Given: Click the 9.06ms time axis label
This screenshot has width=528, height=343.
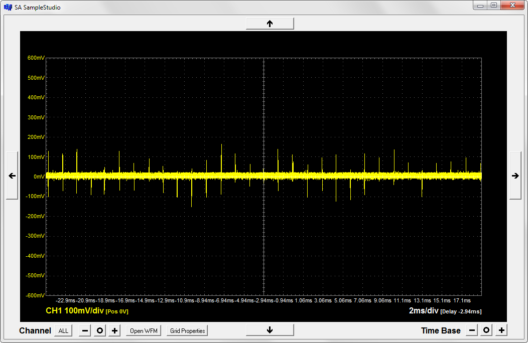Looking at the screenshot, I should click(382, 300).
